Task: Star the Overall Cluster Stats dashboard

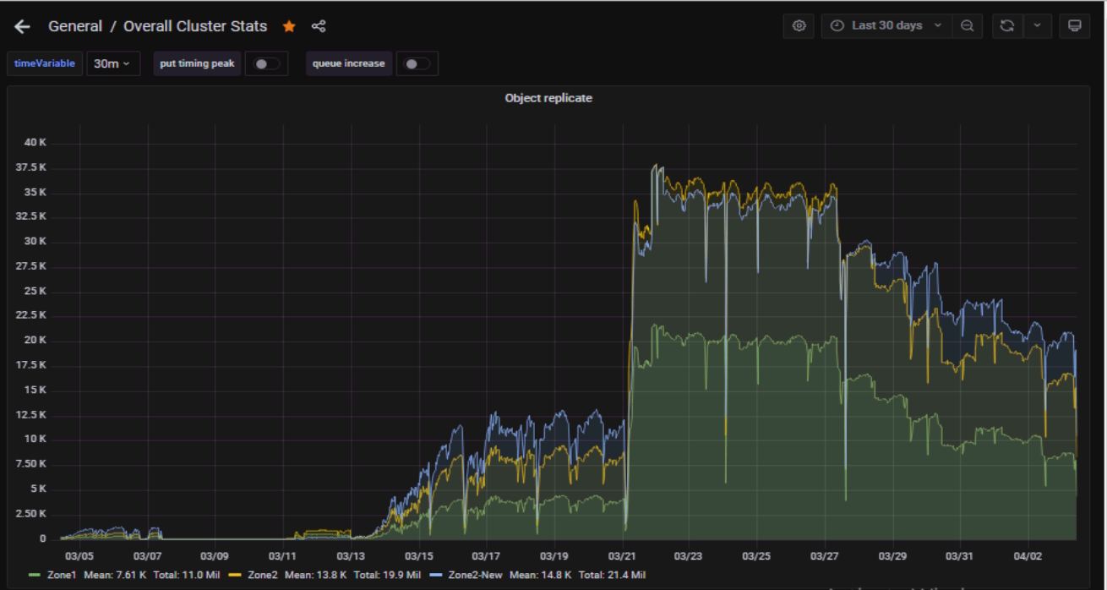Action: click(x=289, y=26)
